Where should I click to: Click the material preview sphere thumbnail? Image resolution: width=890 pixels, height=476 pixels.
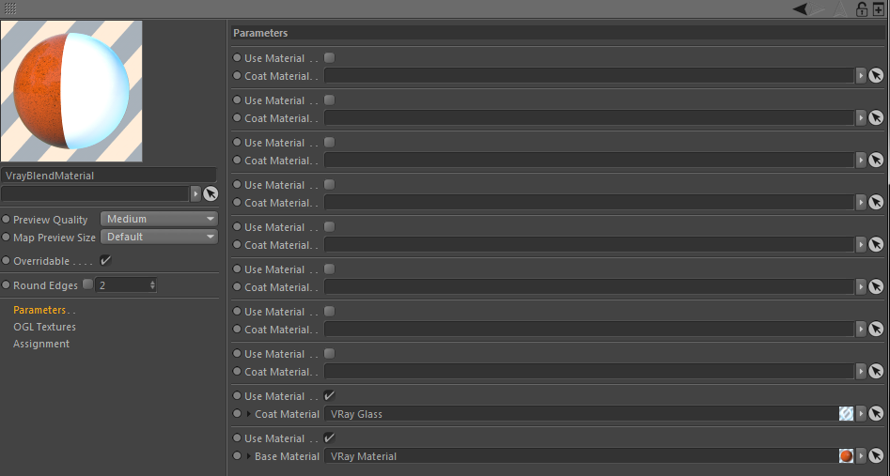coord(71,91)
